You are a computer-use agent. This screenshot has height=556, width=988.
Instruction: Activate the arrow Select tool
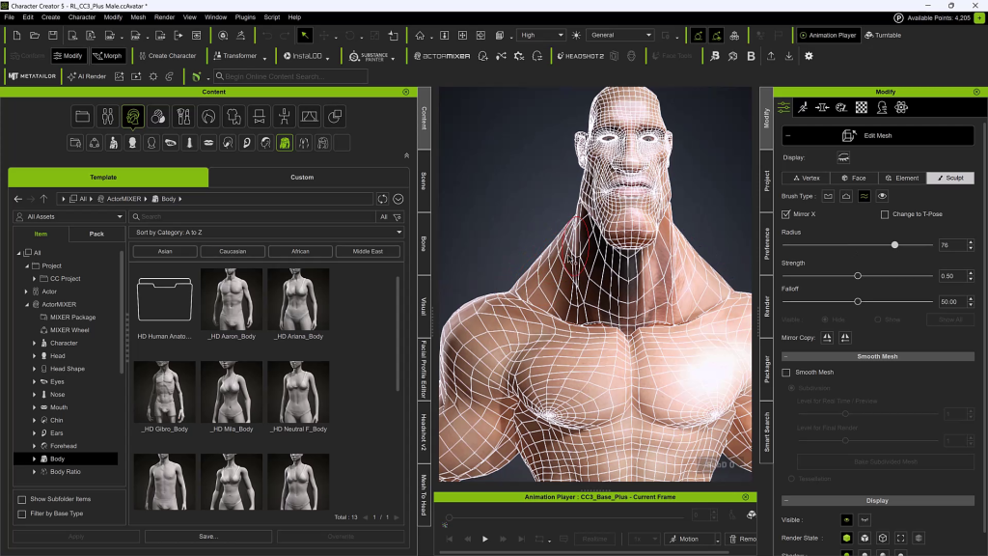[304, 36]
